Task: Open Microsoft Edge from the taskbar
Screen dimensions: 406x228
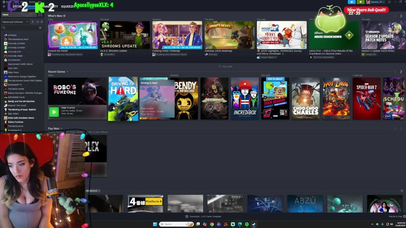Action: coord(240,224)
